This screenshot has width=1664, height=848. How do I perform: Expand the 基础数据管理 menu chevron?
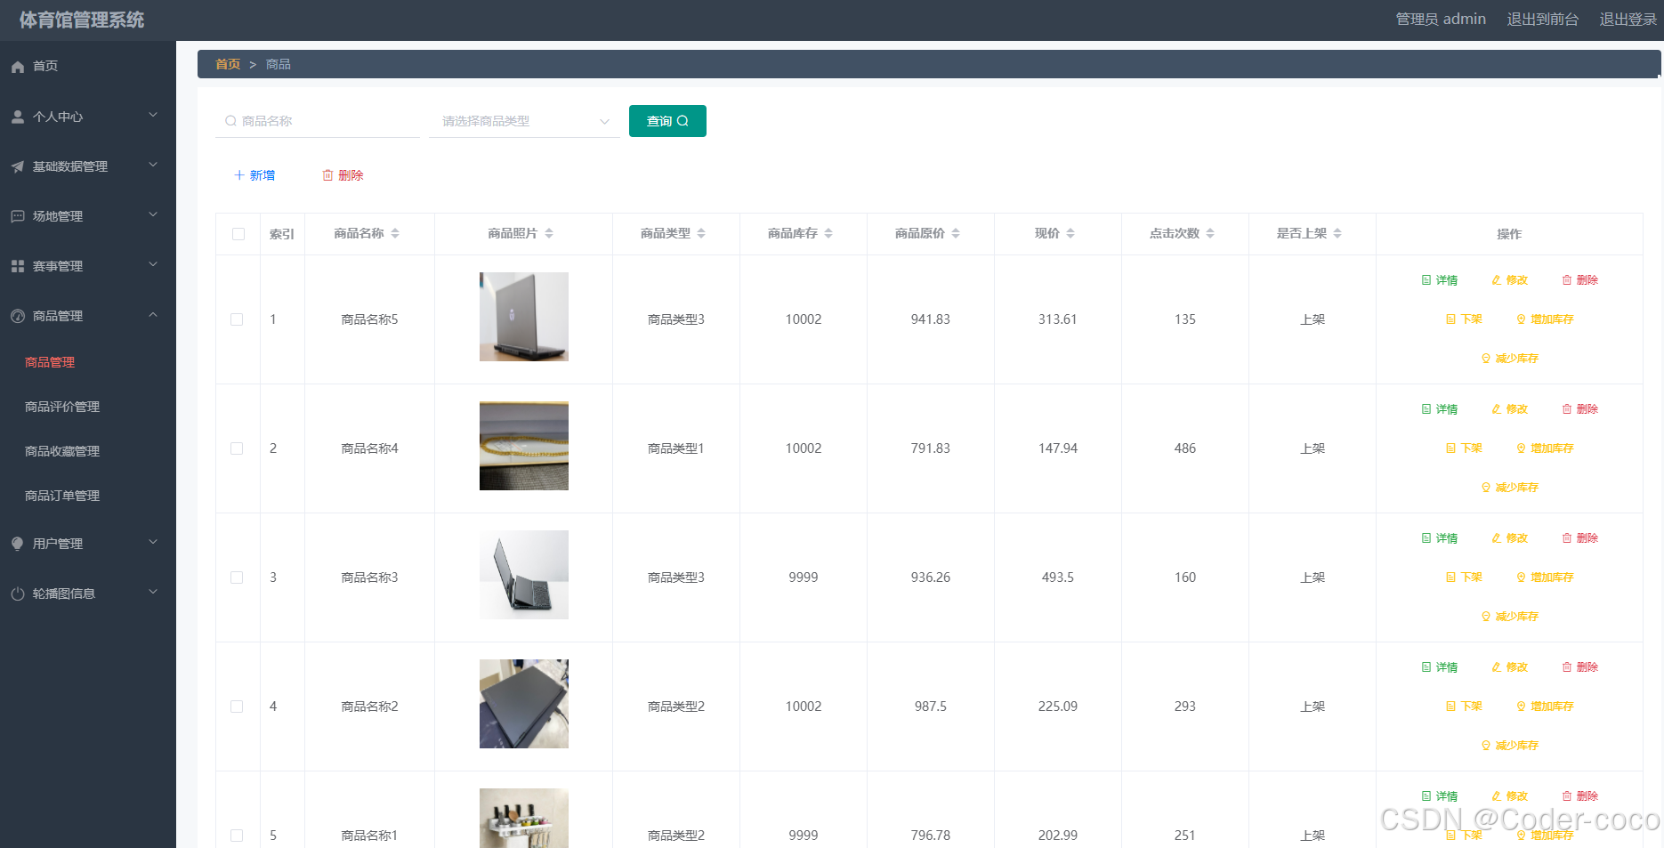pos(153,165)
